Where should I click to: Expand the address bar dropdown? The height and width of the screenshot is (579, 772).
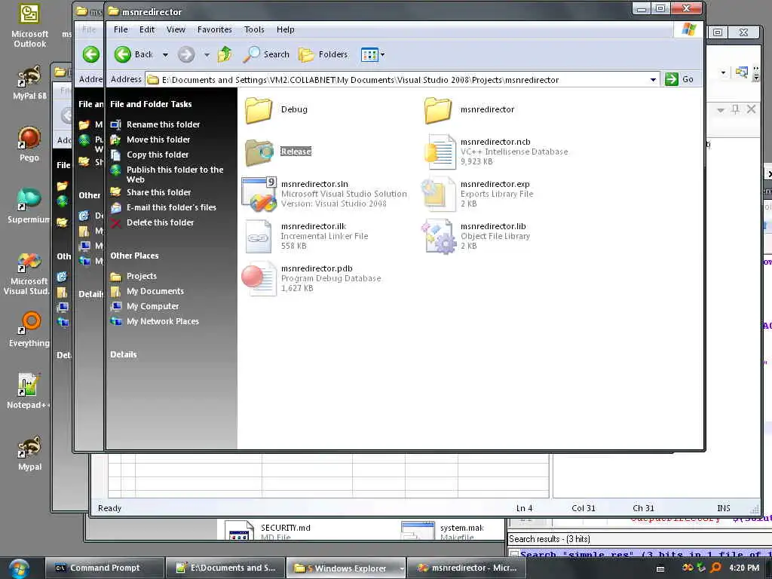(x=653, y=80)
